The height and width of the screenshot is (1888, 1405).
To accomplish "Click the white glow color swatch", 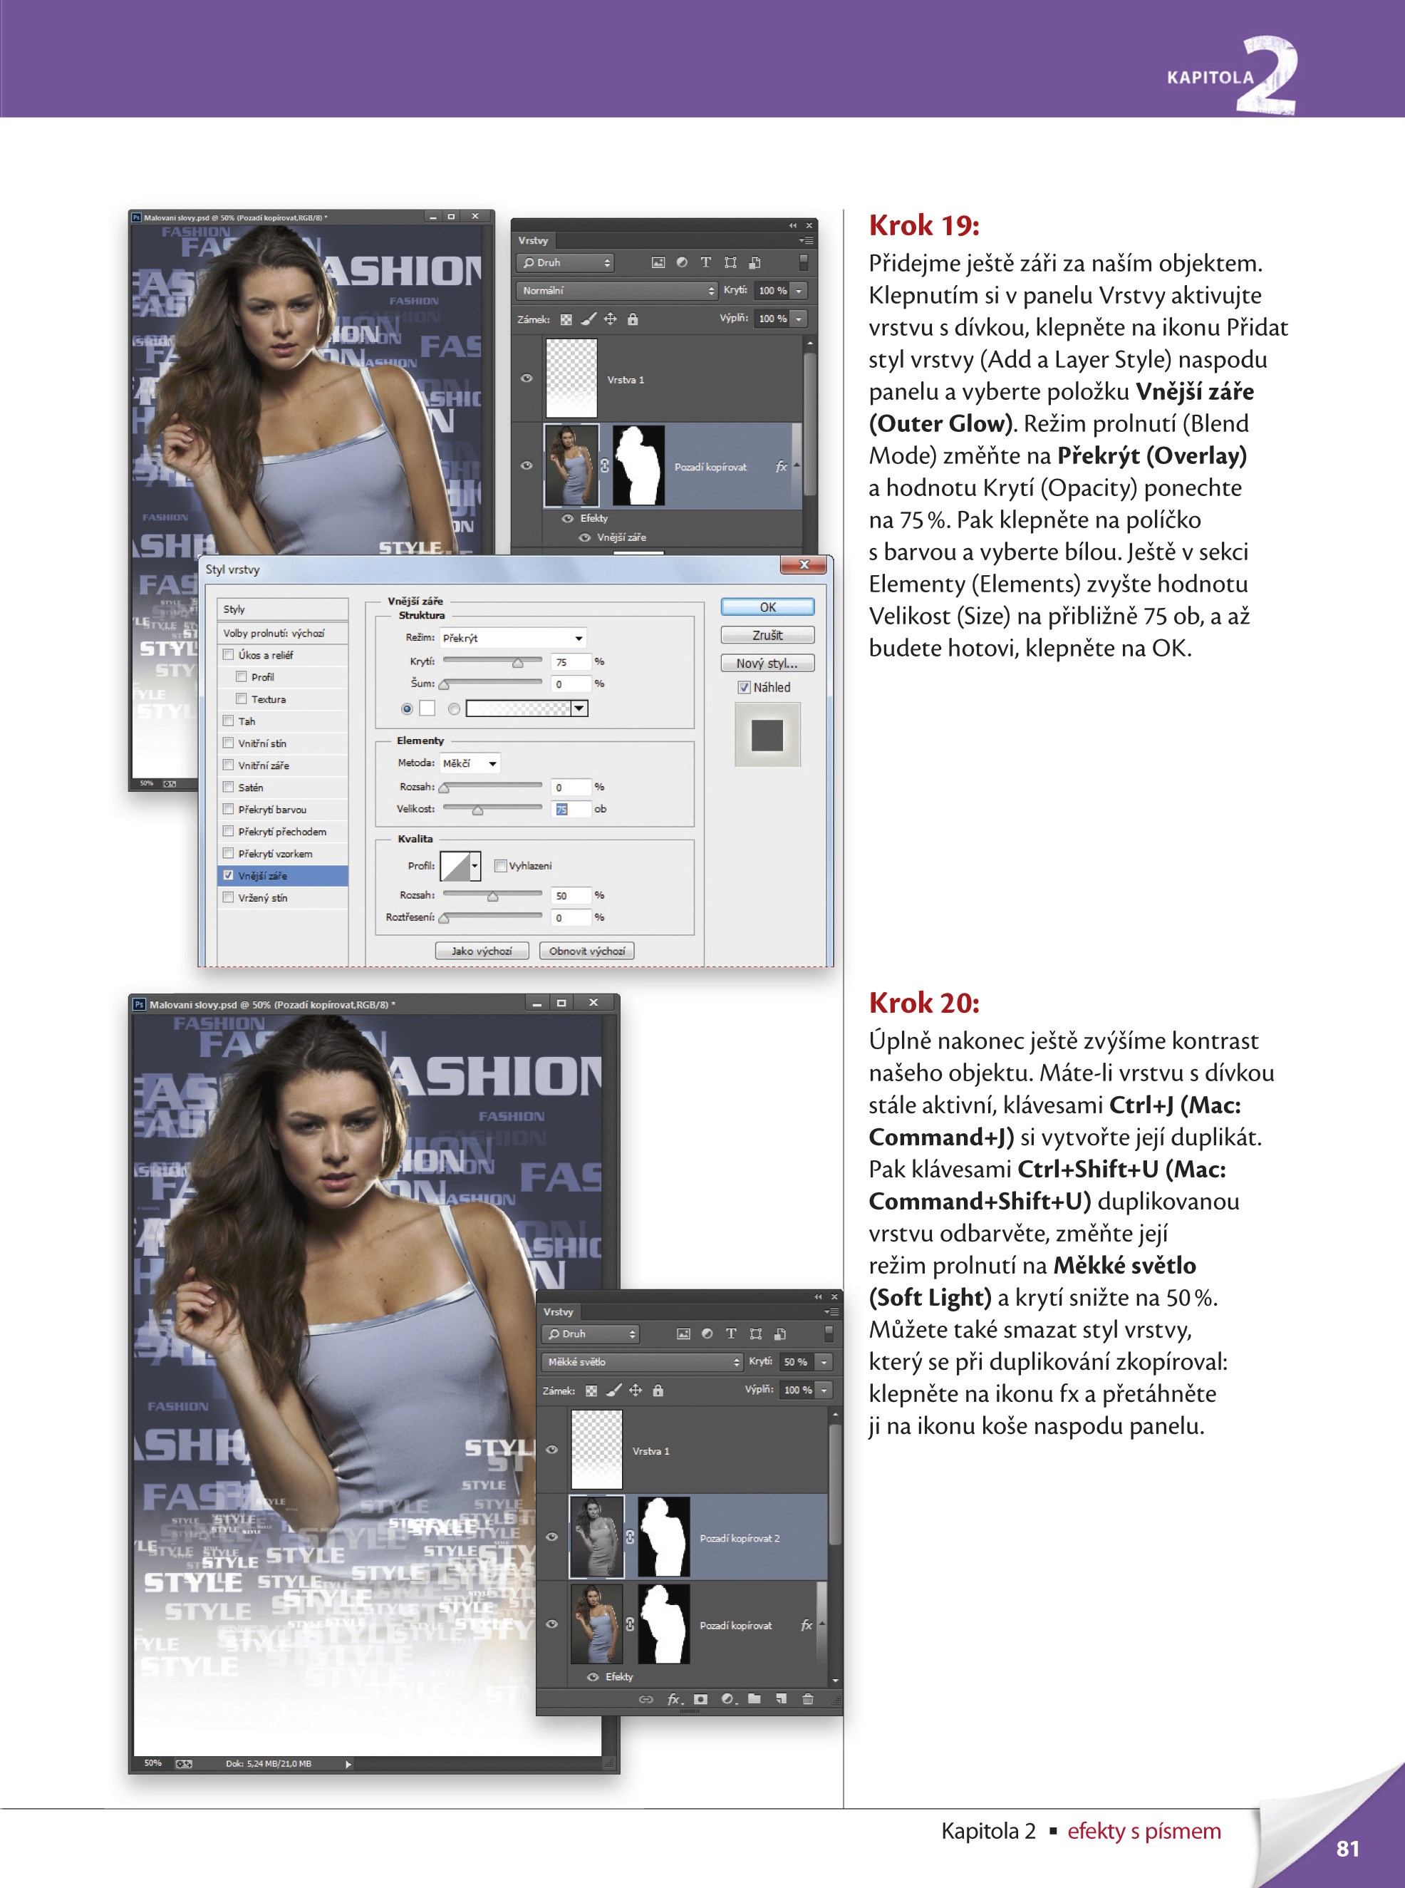I will coord(427,708).
